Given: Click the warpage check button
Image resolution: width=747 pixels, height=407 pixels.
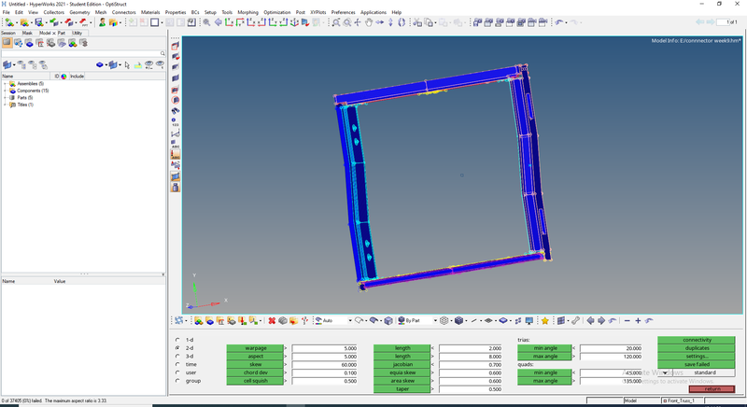Looking at the screenshot, I should 255,348.
